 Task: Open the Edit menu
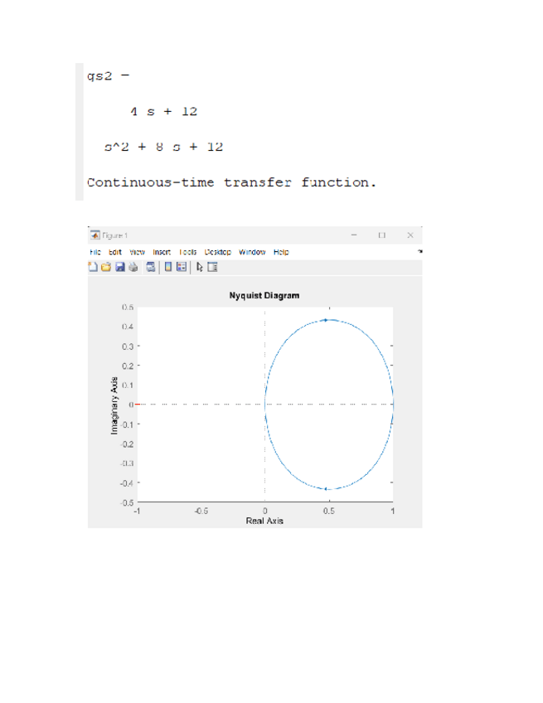coord(114,252)
